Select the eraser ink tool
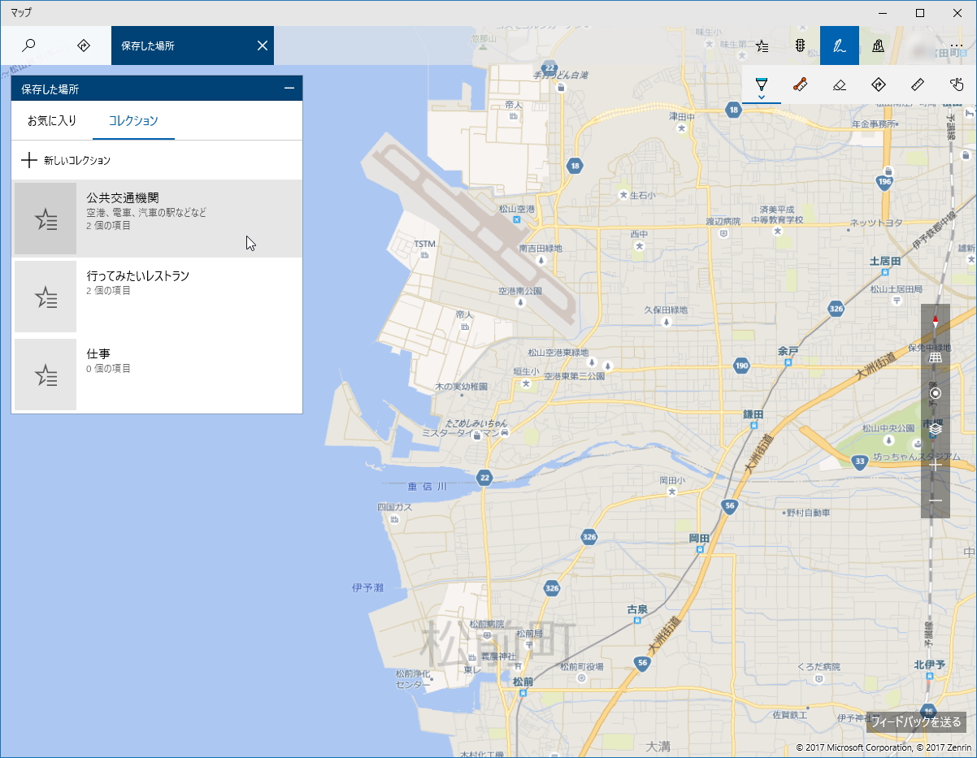Screen dimensions: 977x758 pyautogui.click(x=840, y=84)
